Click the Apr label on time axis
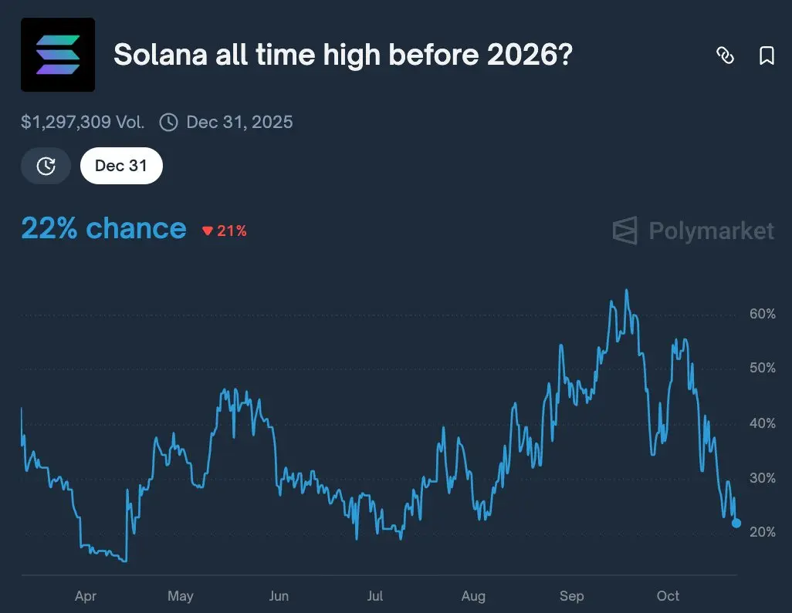This screenshot has width=792, height=613. click(x=86, y=596)
